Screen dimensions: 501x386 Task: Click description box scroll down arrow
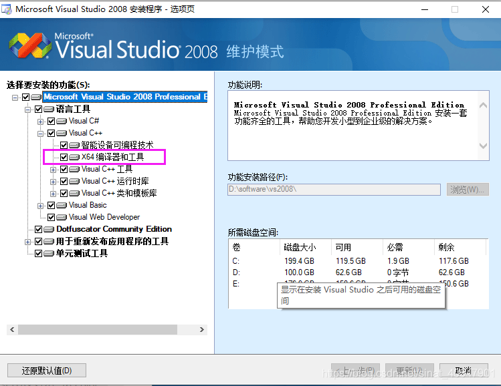483,146
